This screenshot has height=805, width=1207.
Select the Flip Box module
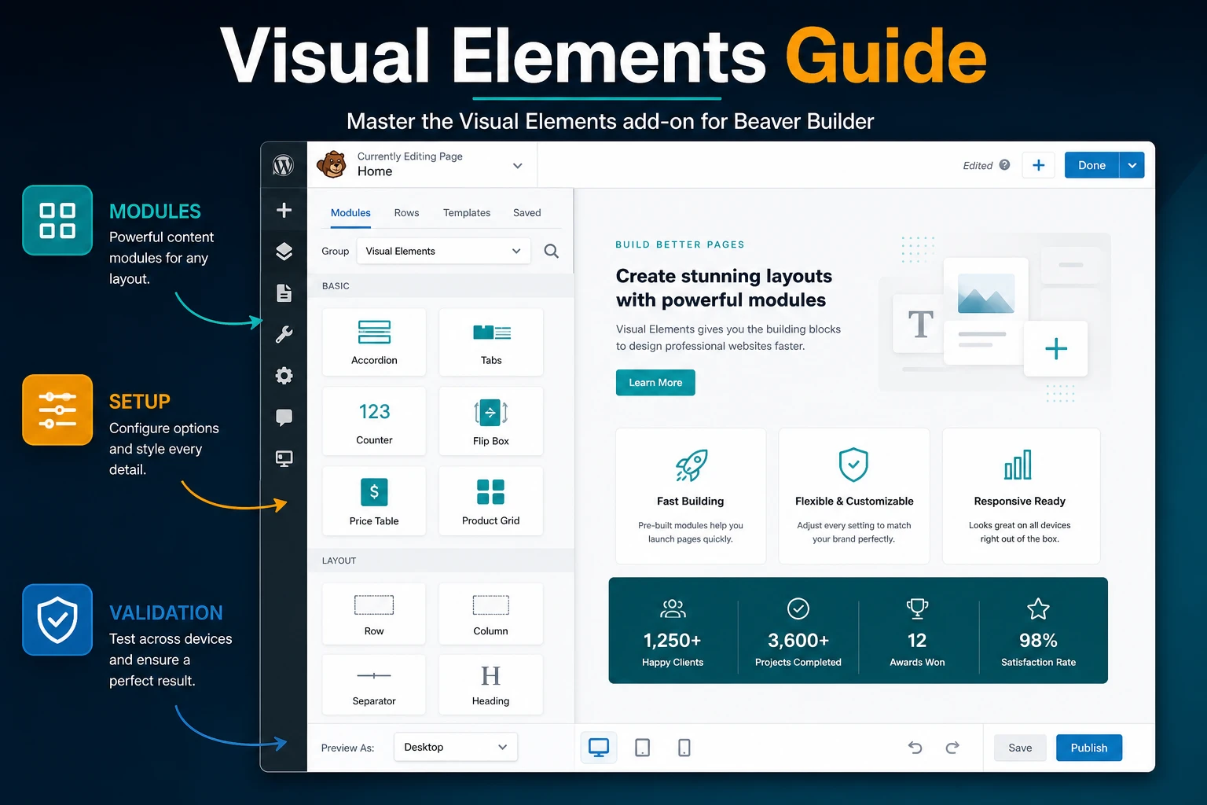coord(491,421)
